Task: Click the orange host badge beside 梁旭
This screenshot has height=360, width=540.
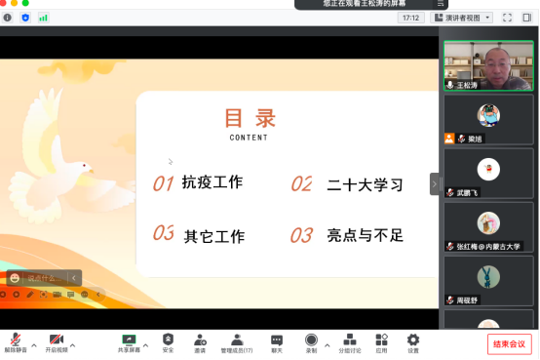Action: (x=449, y=139)
